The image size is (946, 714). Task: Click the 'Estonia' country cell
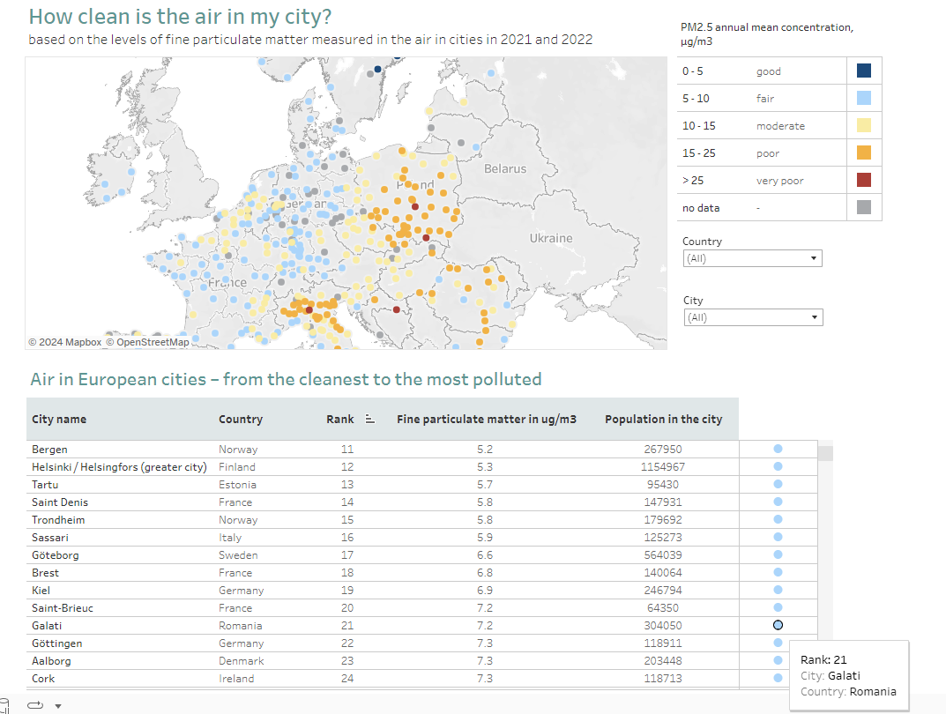pos(238,484)
